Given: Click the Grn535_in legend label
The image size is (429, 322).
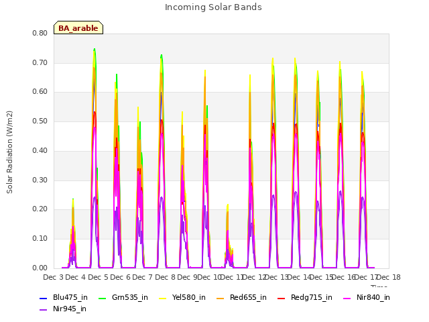Looking at the screenshot, I should (x=129, y=297).
